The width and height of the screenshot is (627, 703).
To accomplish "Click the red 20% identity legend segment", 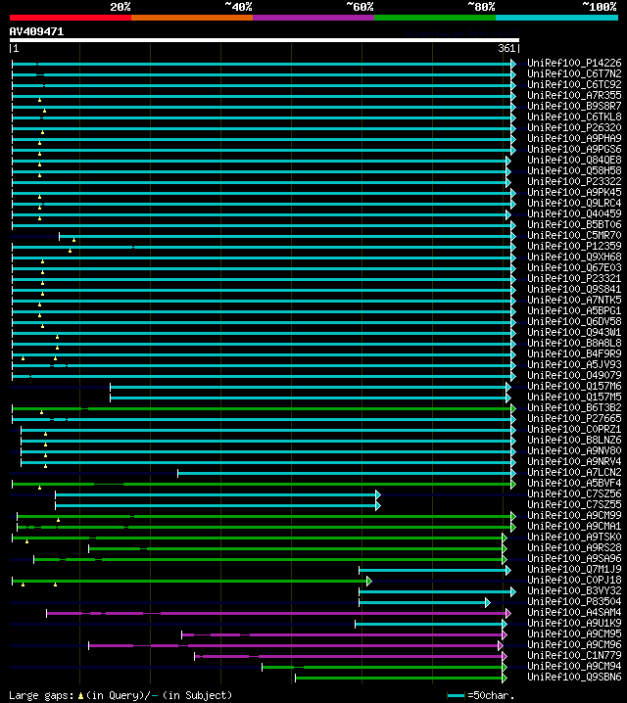I will pos(71,18).
